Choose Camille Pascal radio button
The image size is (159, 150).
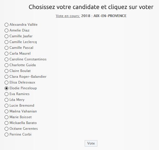tap(6, 48)
